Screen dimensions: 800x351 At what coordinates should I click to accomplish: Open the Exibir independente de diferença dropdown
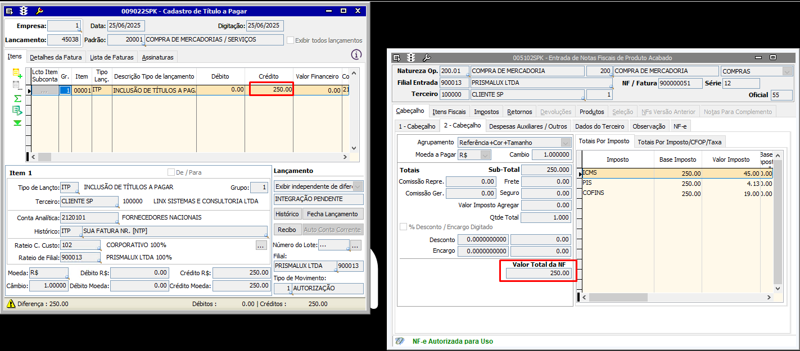358,186
